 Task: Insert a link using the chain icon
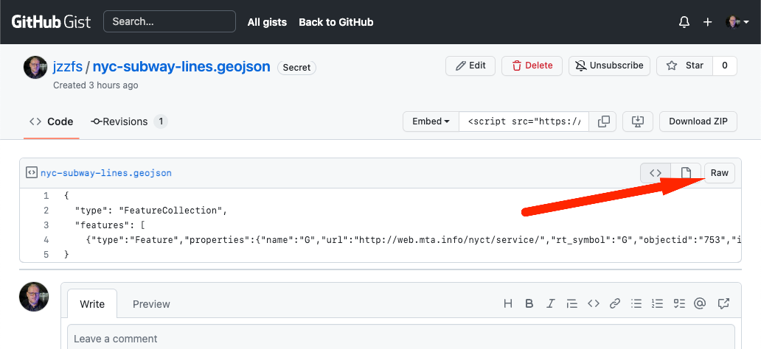click(x=615, y=304)
